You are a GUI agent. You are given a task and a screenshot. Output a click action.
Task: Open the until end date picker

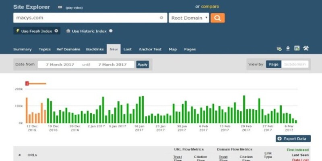pos(112,64)
